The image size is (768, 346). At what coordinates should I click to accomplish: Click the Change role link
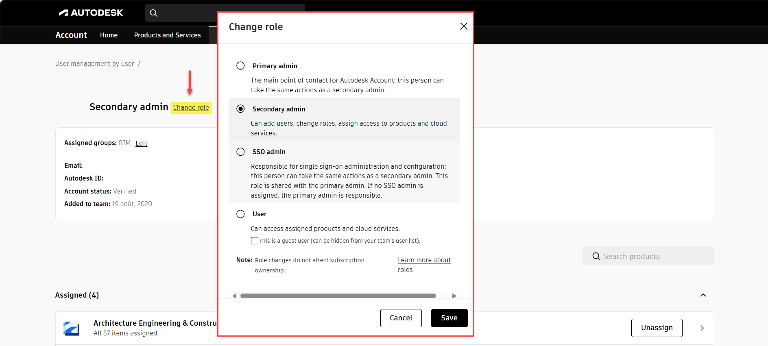coord(191,108)
